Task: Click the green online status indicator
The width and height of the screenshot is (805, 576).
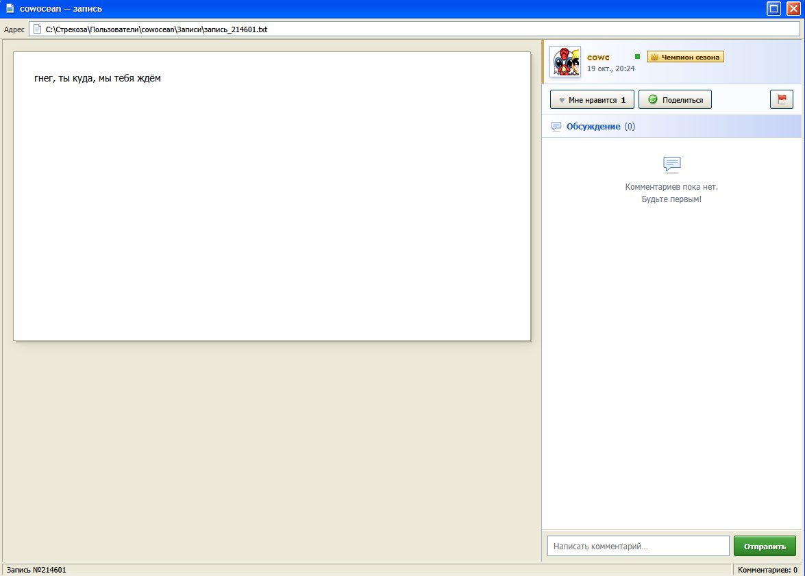Action: tap(637, 56)
